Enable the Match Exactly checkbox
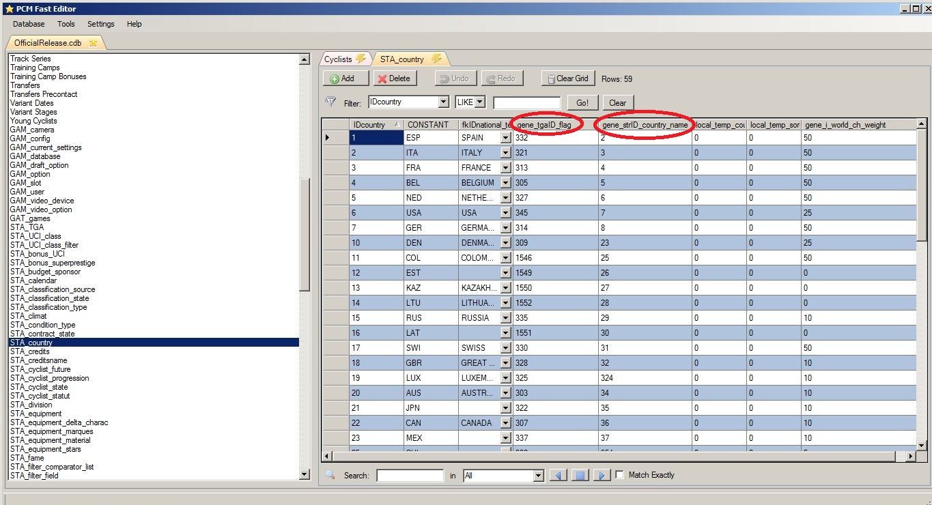Screen dimensions: 932x505 coord(620,475)
